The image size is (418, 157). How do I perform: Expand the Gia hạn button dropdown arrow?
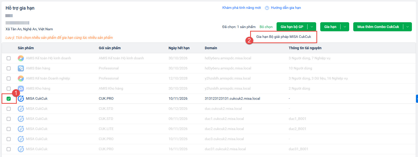pos(345,27)
